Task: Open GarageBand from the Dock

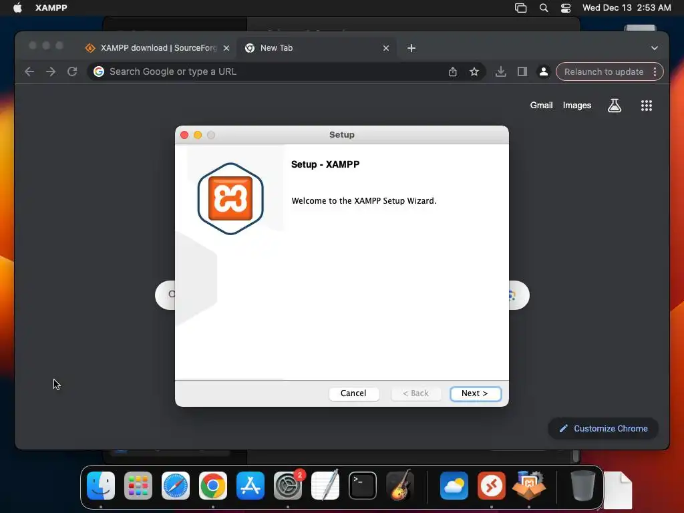Action: (x=400, y=486)
